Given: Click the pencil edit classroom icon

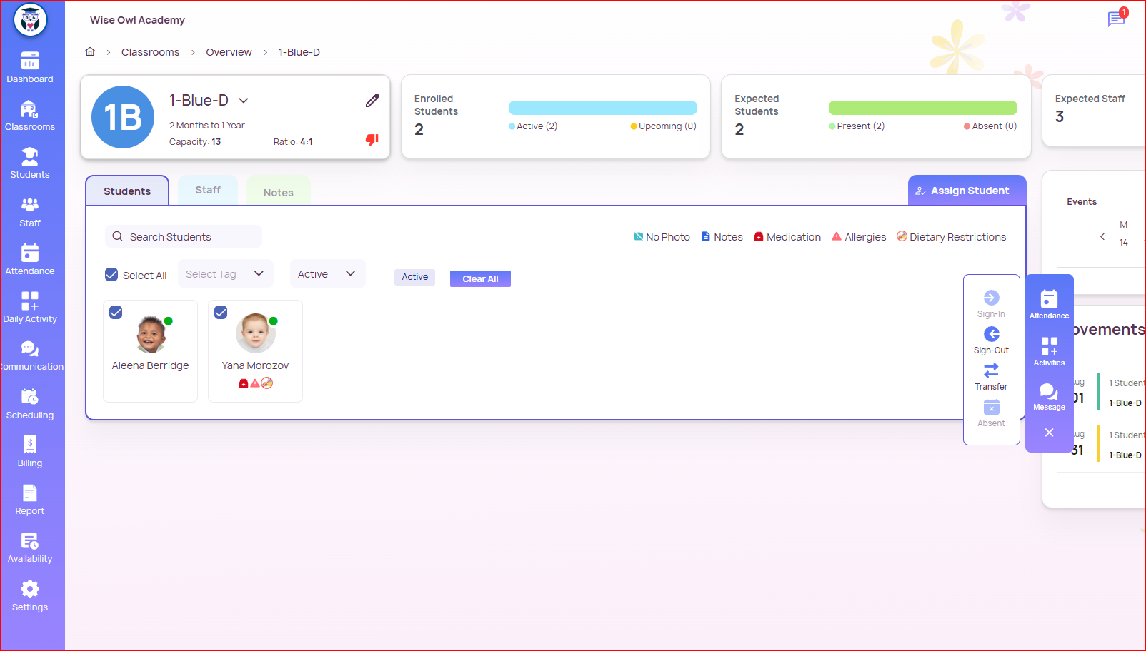Looking at the screenshot, I should tap(372, 101).
